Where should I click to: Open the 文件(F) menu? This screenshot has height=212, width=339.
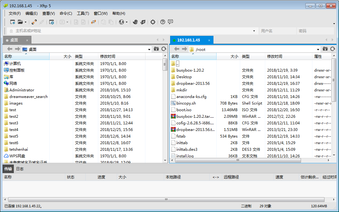pyautogui.click(x=15, y=14)
